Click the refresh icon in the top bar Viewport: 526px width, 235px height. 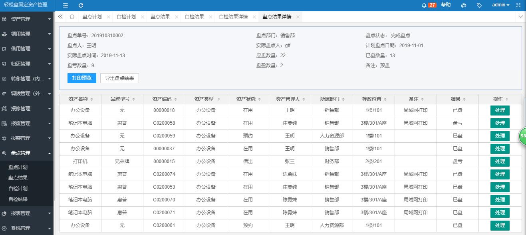tap(81, 5)
